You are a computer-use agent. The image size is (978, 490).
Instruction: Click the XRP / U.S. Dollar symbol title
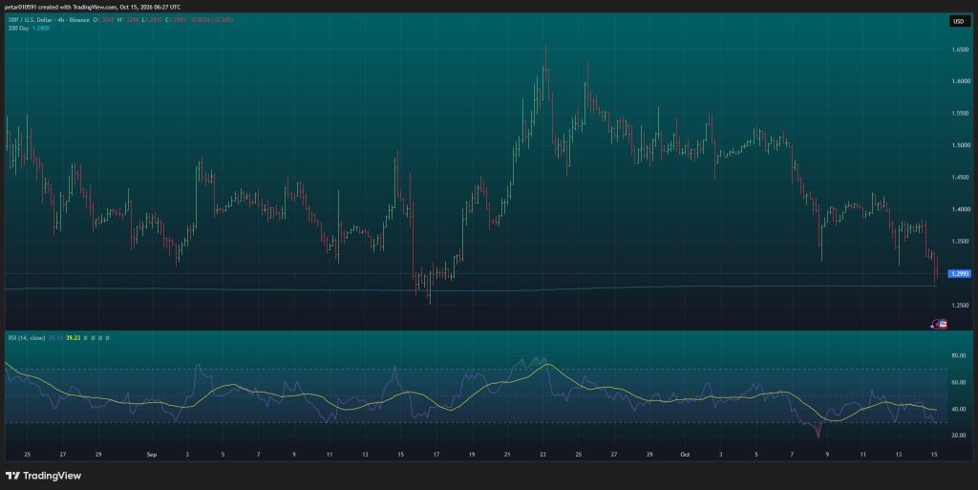point(30,20)
